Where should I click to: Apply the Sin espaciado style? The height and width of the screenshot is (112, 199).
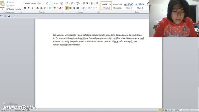click(x=118, y=6)
